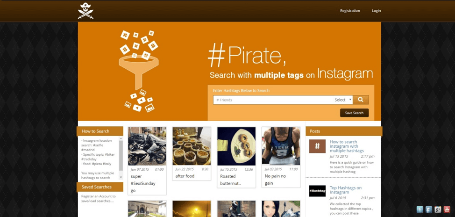Open the Google Plus social icon
The image size is (455, 217).
(438, 209)
